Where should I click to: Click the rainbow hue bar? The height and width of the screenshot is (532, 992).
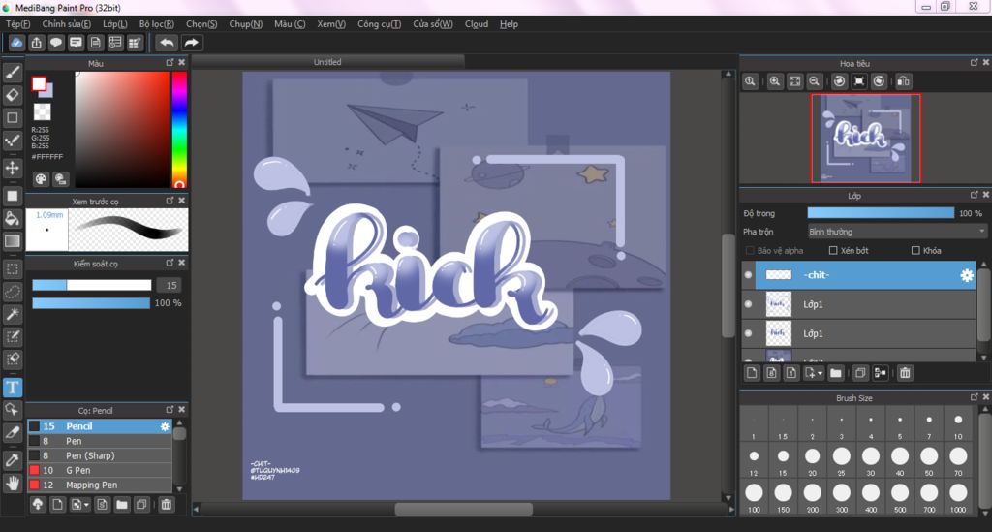179,130
